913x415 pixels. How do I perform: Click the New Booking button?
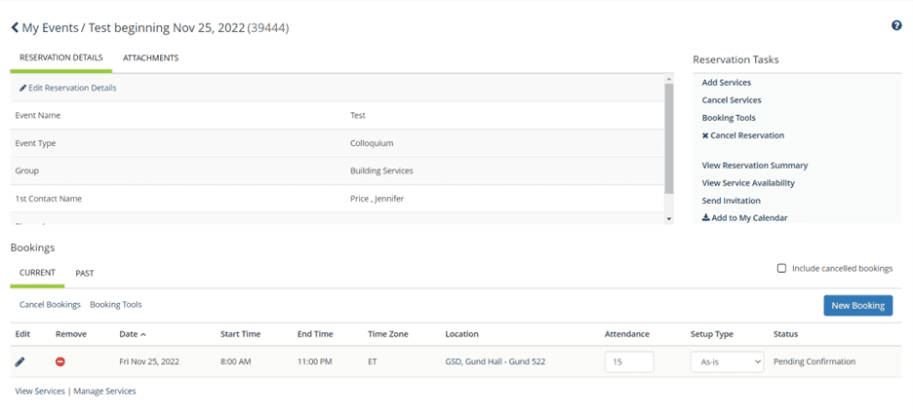pyautogui.click(x=857, y=306)
